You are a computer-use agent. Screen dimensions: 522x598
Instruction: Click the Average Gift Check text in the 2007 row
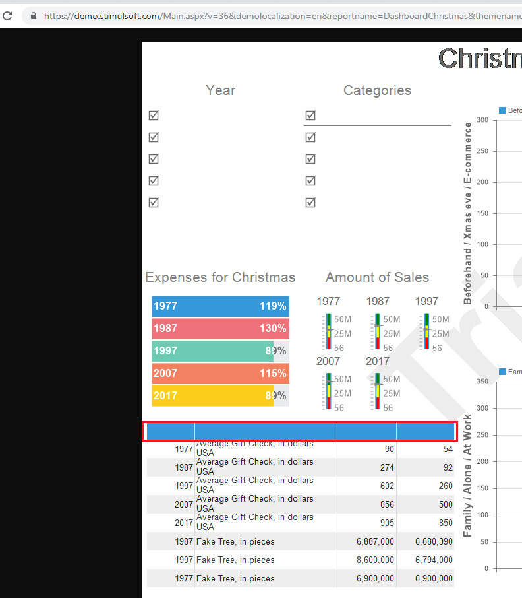(x=254, y=504)
